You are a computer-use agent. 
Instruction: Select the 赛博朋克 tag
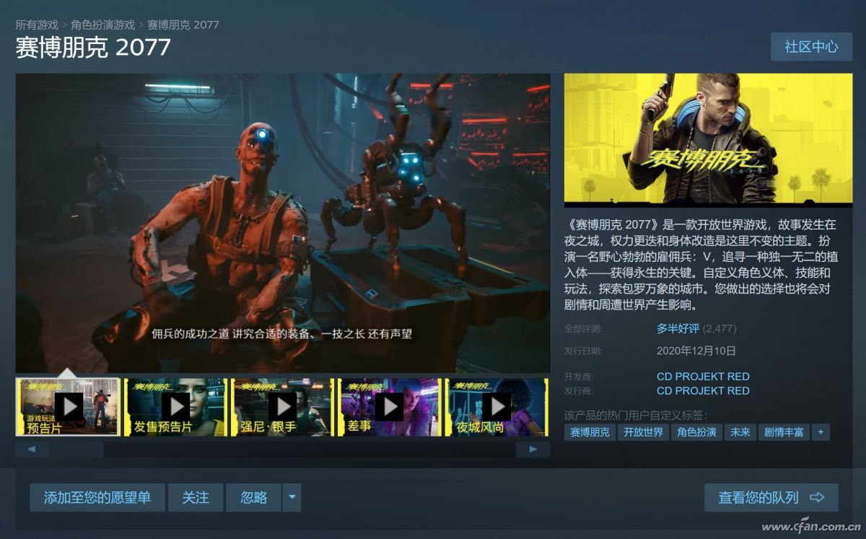(x=590, y=432)
